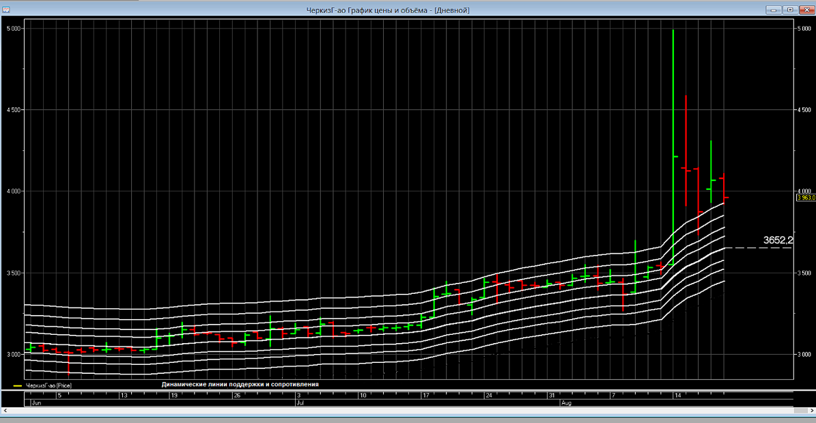Click 5 000 on the left price scale
This screenshot has width=816, height=423.
(x=13, y=29)
